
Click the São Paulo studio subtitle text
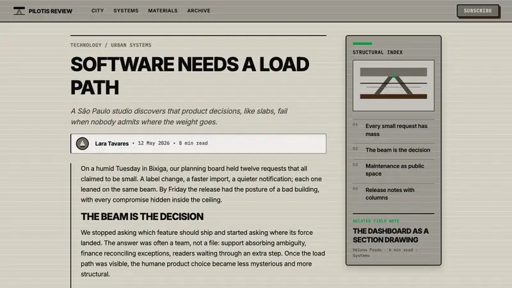point(179,116)
